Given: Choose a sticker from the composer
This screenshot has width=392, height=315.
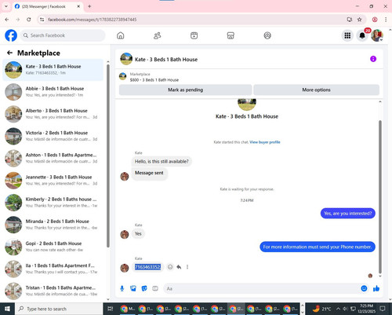Looking at the screenshot, I should tap(144, 288).
